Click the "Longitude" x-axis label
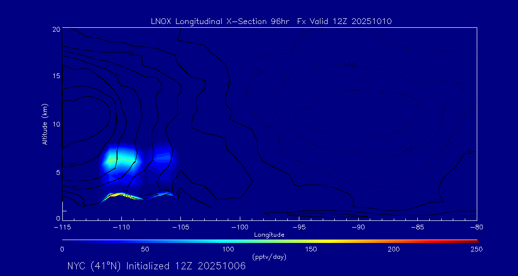Viewport: 518px width, 276px height. point(269,235)
